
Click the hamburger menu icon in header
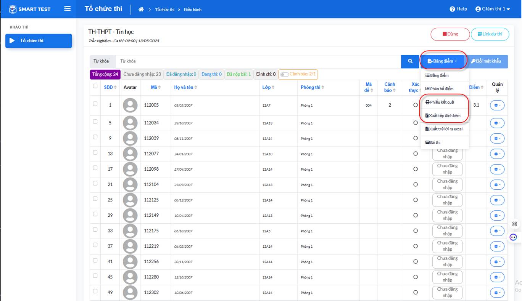pos(68,8)
